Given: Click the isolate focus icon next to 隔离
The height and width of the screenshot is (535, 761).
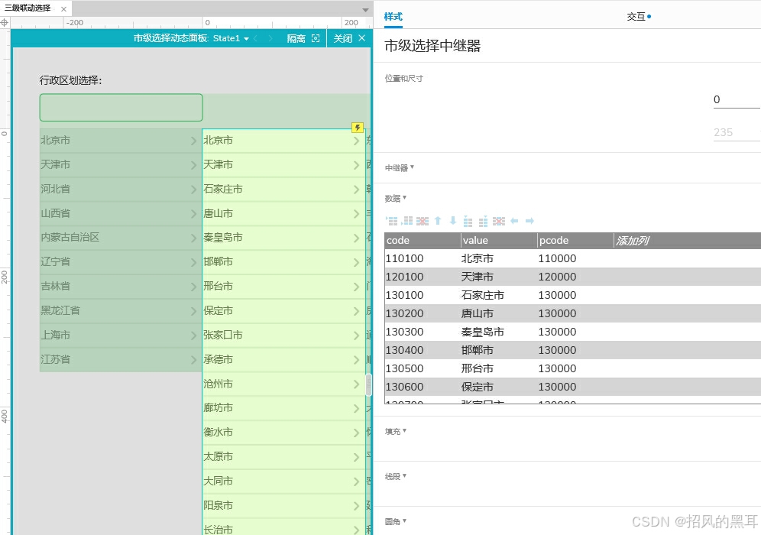Looking at the screenshot, I should (x=316, y=38).
